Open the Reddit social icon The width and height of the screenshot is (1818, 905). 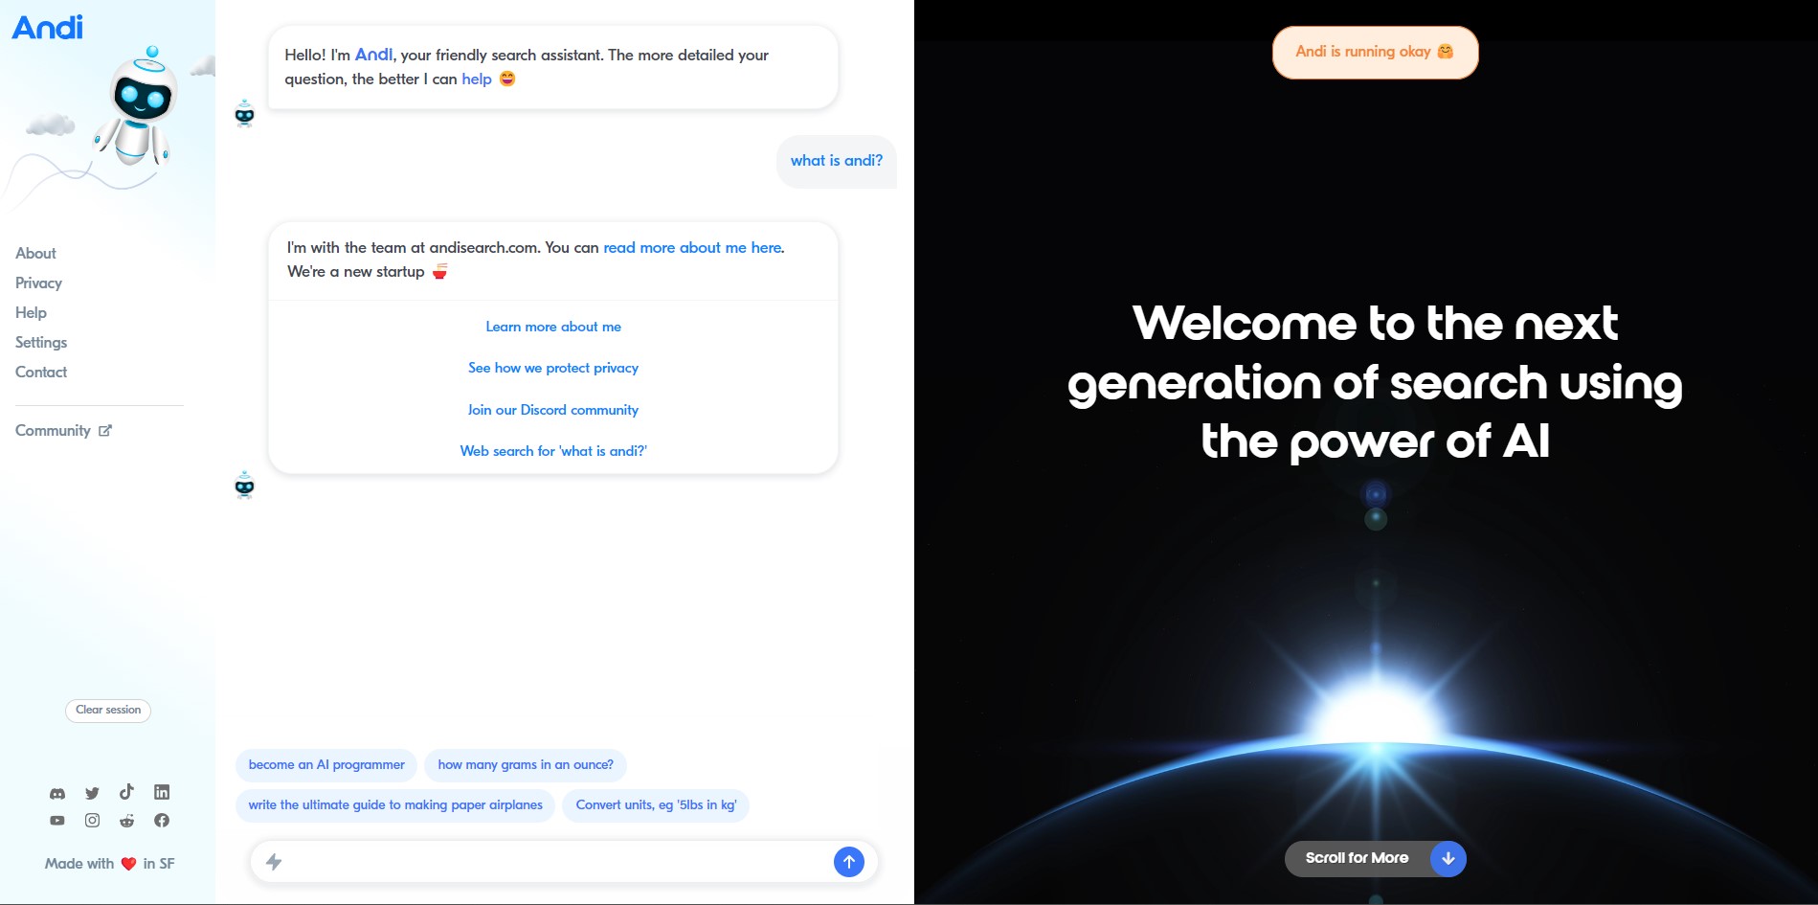coord(126,821)
